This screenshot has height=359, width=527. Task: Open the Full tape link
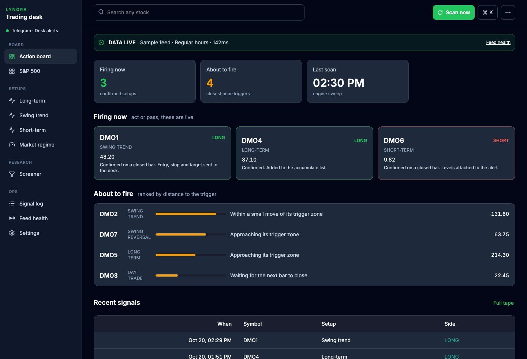(x=503, y=303)
